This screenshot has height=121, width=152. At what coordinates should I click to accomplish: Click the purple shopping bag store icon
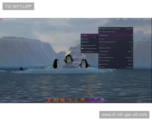tap(102, 100)
